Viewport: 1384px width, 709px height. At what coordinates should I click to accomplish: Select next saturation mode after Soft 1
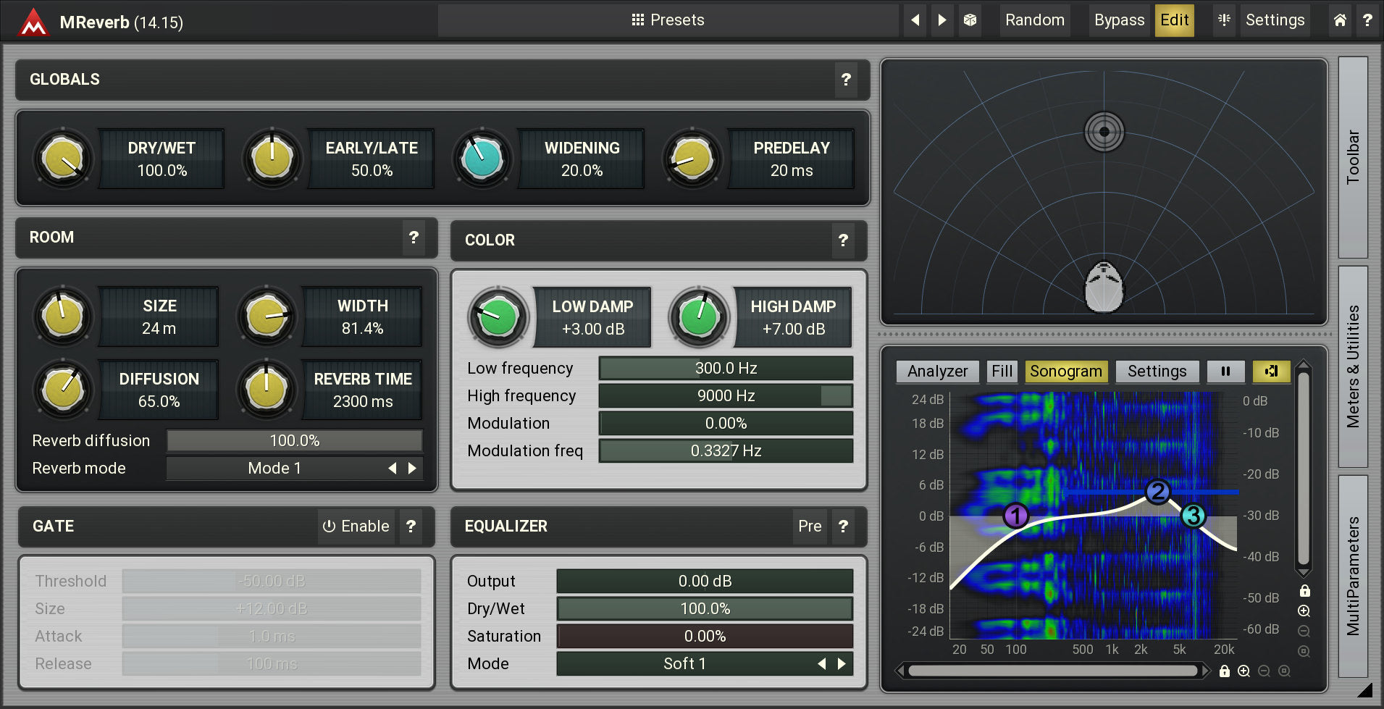tap(842, 664)
